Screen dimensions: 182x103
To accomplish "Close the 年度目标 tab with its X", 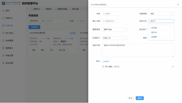I will point(44,9).
